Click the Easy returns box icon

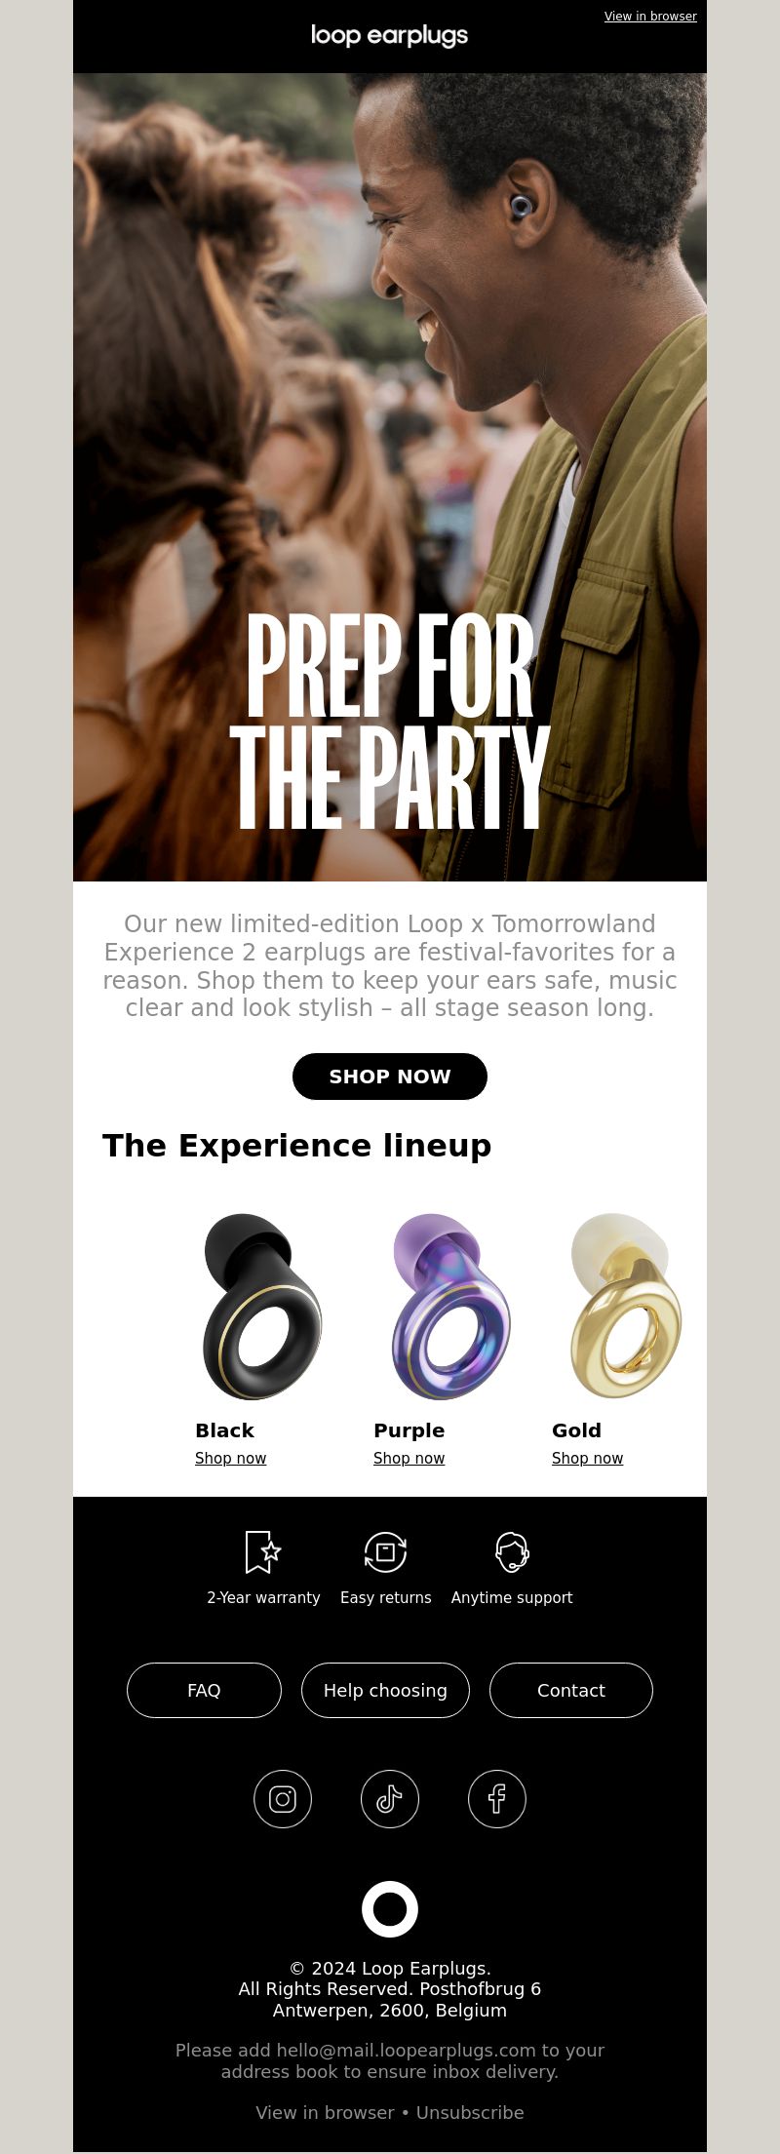coord(385,1551)
